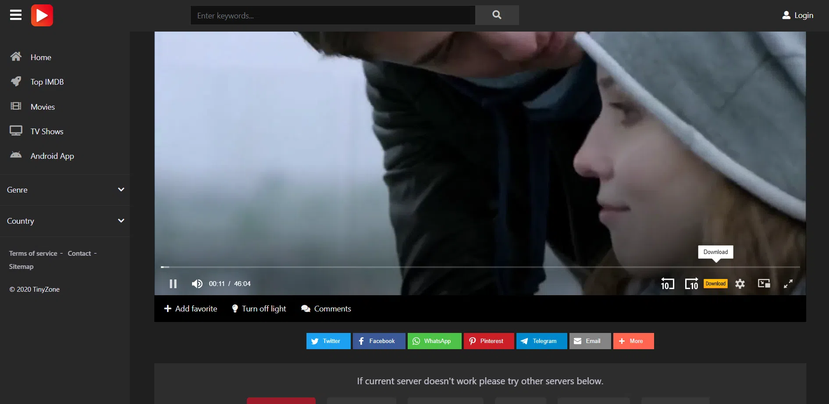Share on Facebook
Screen dimensions: 829x404
379,341
